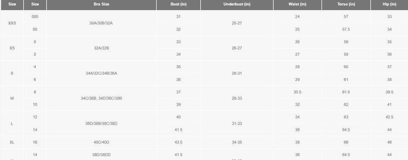Click the 36D/38B/38C/38D bra size cell
The width and height of the screenshot is (408, 160).
(x=102, y=123)
